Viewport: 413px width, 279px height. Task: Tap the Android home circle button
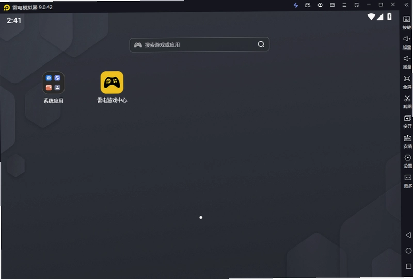[x=408, y=251]
